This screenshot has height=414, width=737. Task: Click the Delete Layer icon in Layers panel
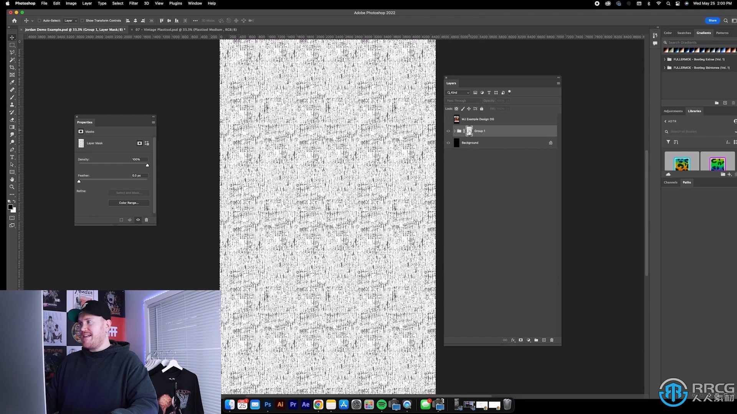tap(551, 340)
